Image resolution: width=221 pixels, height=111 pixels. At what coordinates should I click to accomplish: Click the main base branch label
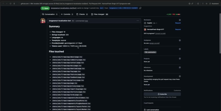pyautogui.click(x=102, y=8)
